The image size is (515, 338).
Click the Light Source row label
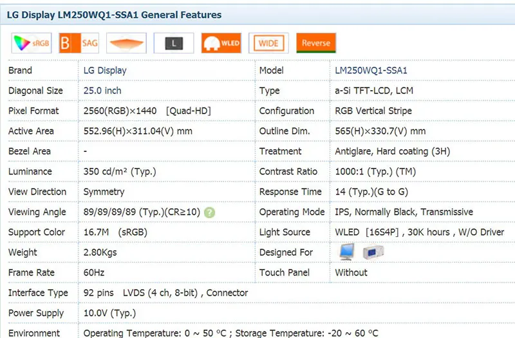pyautogui.click(x=285, y=232)
